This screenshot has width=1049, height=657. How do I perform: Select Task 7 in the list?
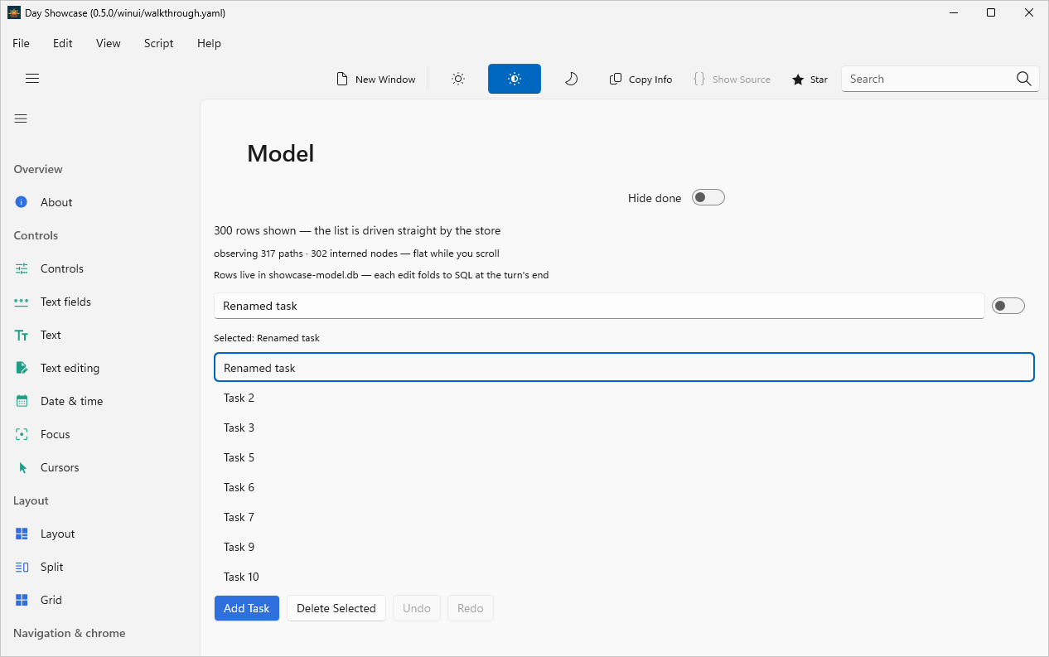pyautogui.click(x=624, y=517)
